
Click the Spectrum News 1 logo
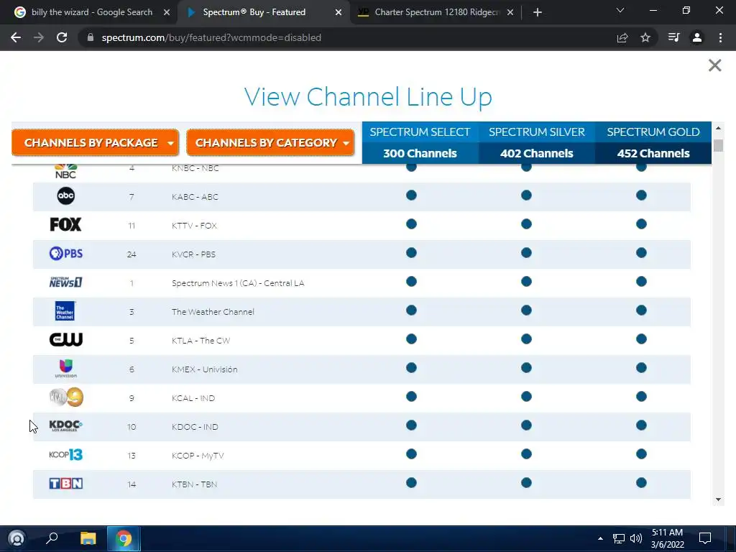click(x=65, y=282)
